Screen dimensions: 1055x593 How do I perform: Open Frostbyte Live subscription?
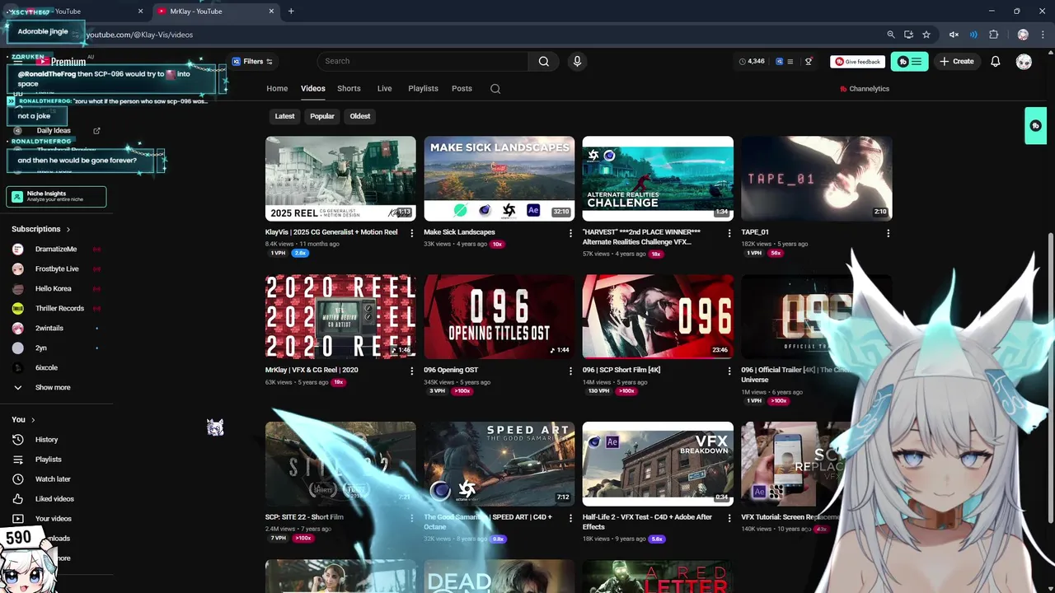pyautogui.click(x=56, y=269)
